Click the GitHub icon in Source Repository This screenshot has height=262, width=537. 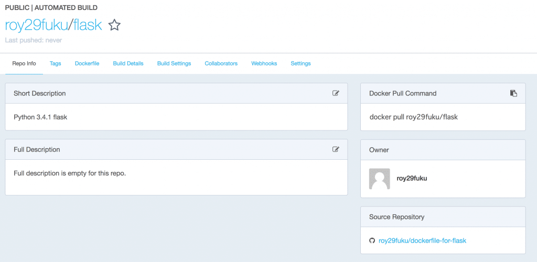(372, 241)
